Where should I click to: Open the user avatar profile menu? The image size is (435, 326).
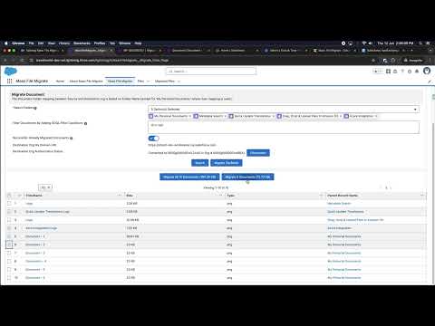(427, 71)
